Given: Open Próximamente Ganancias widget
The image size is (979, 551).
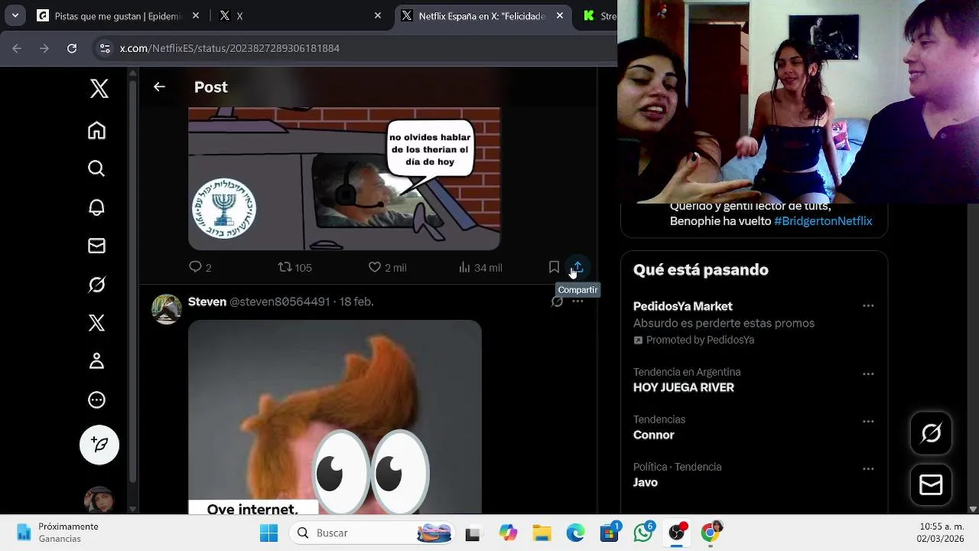Looking at the screenshot, I should 59,533.
